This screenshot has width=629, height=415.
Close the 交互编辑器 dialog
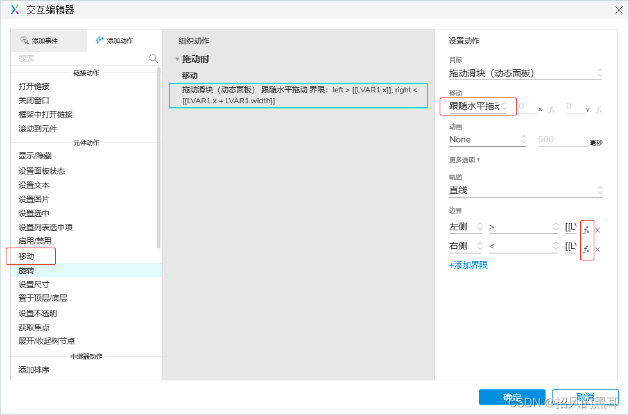click(619, 10)
